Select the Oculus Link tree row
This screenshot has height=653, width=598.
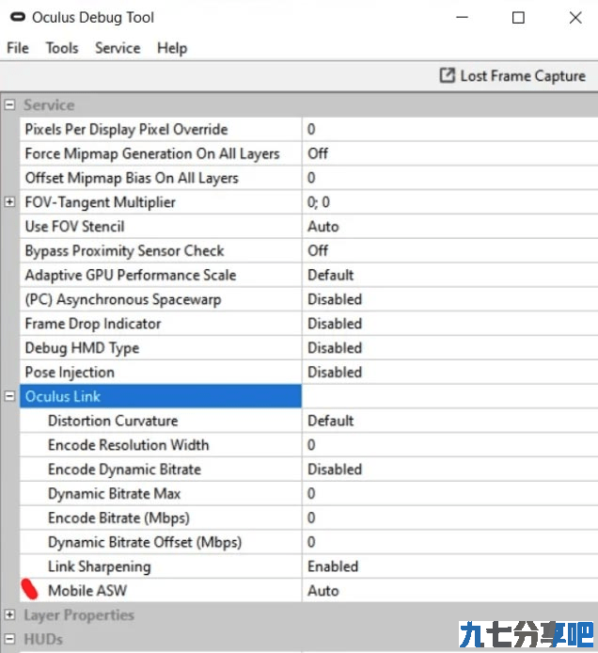click(161, 396)
